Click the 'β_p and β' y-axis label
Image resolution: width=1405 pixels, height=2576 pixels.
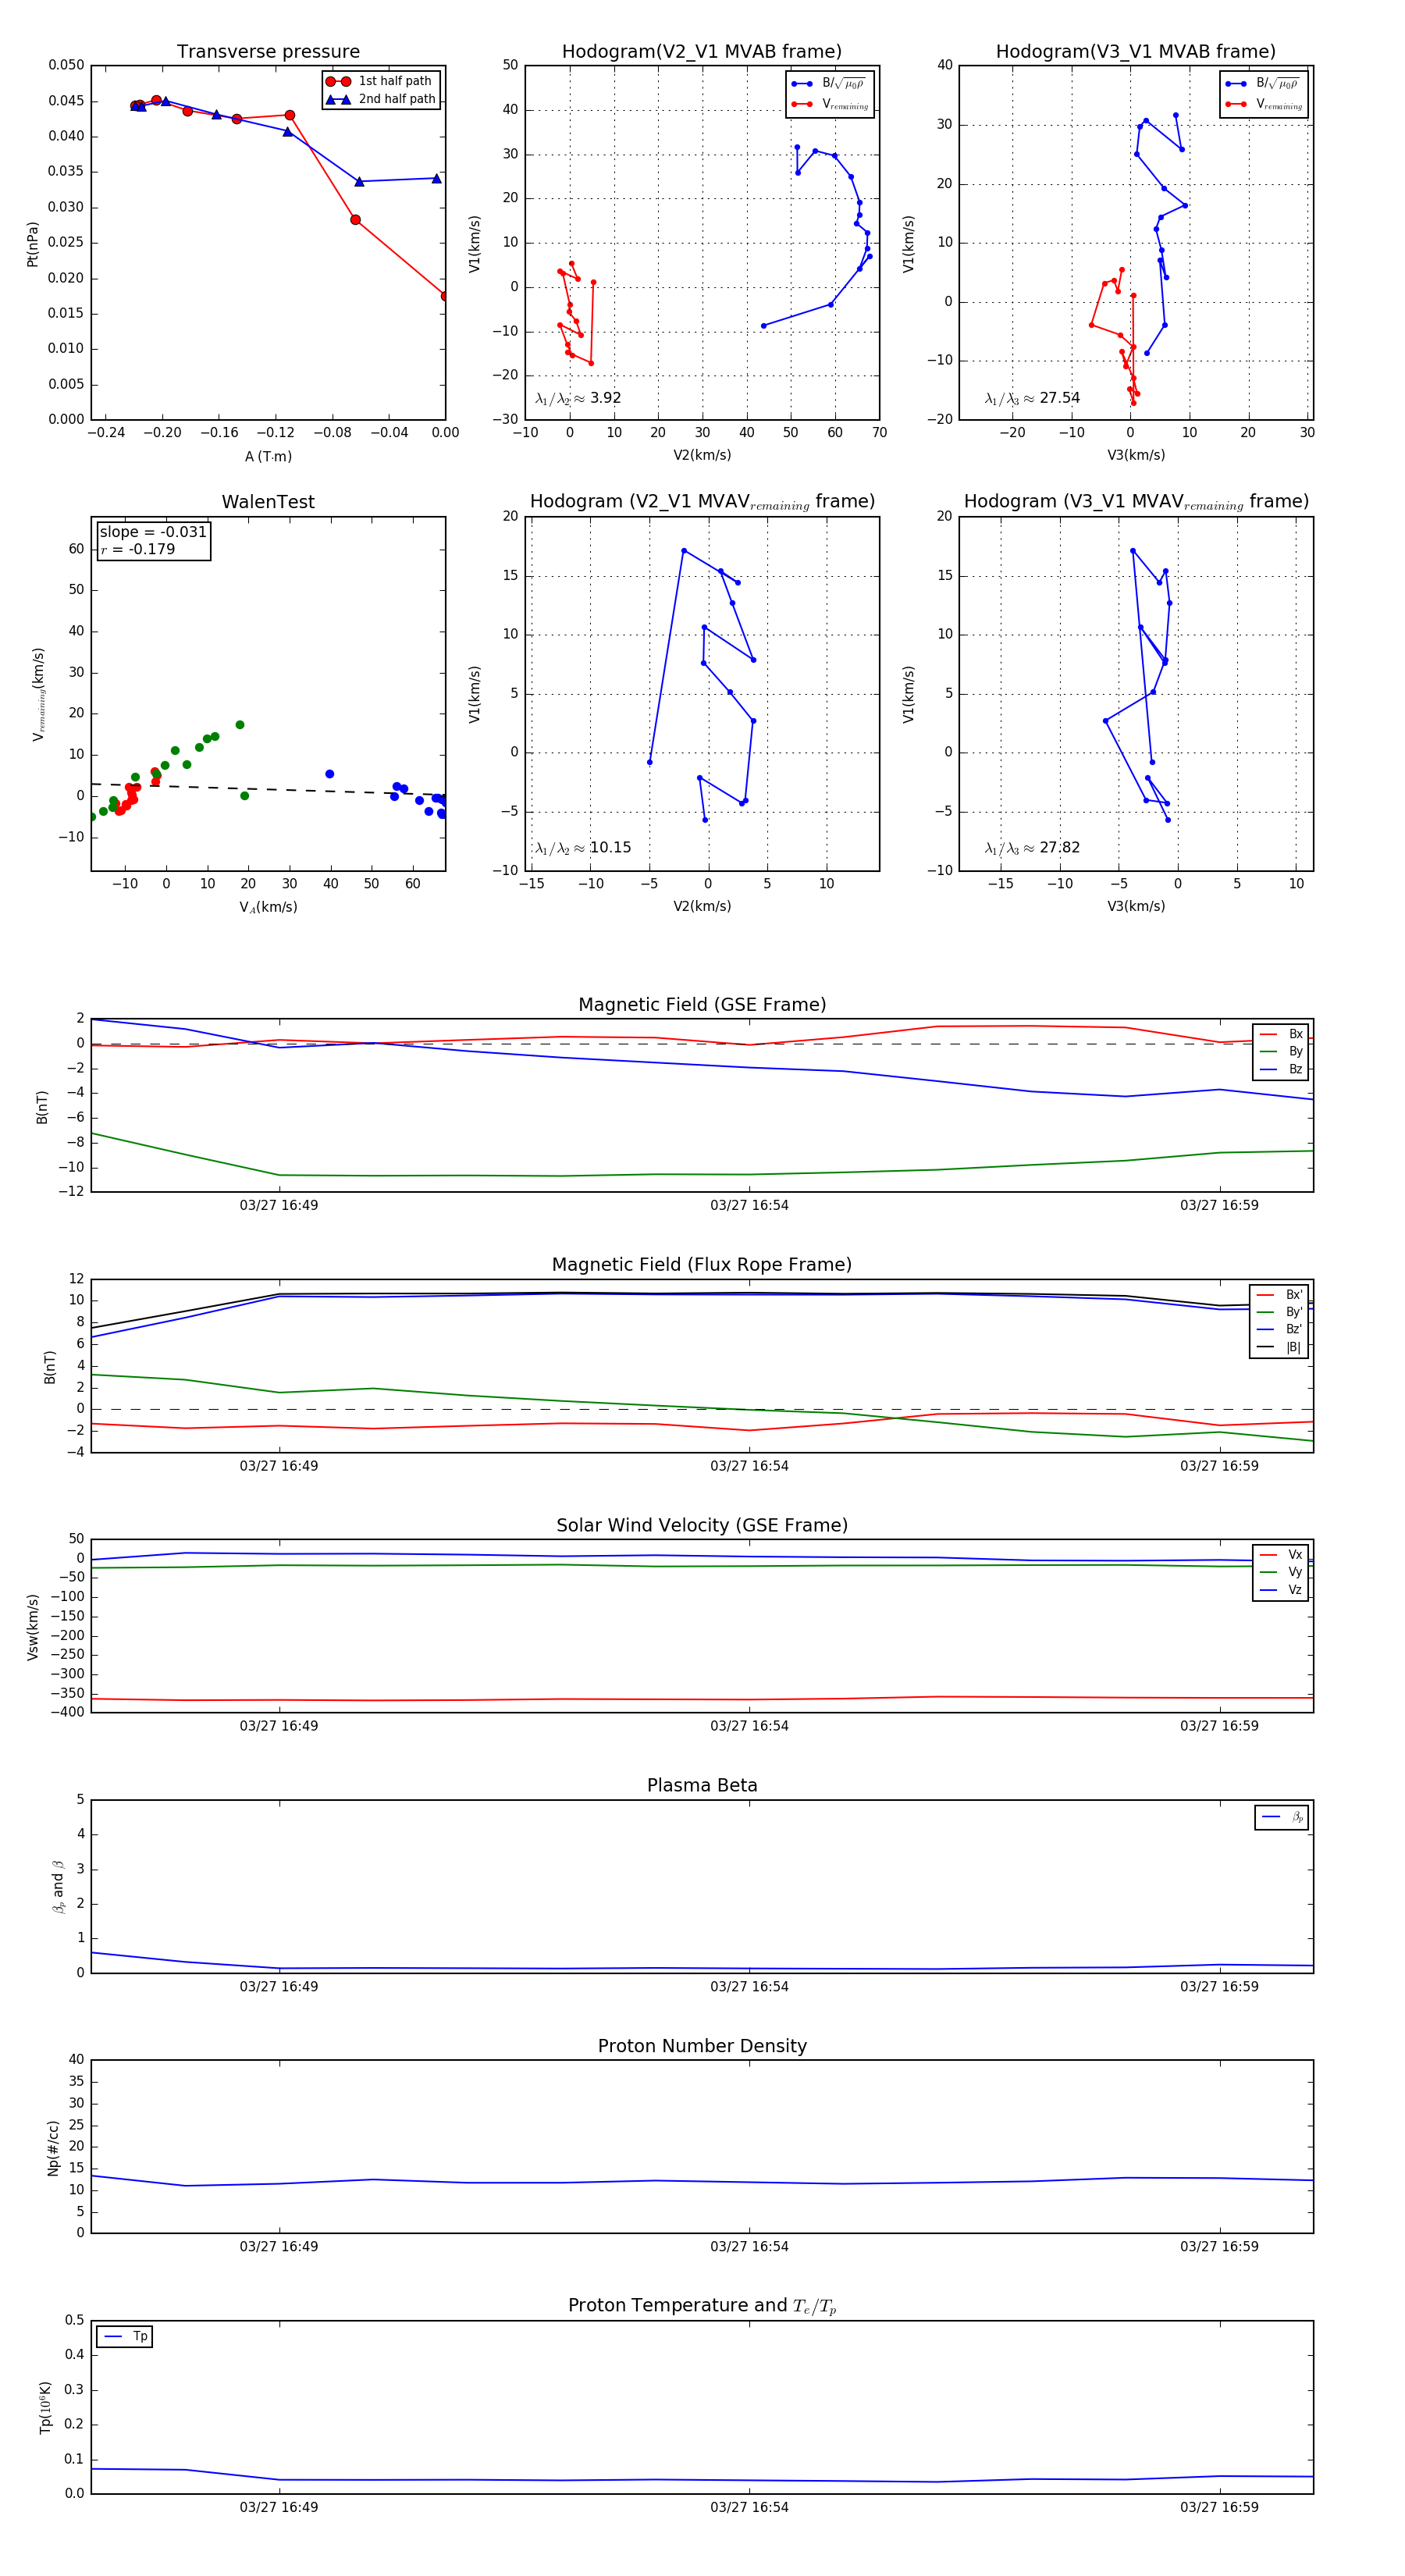[x=58, y=1887]
